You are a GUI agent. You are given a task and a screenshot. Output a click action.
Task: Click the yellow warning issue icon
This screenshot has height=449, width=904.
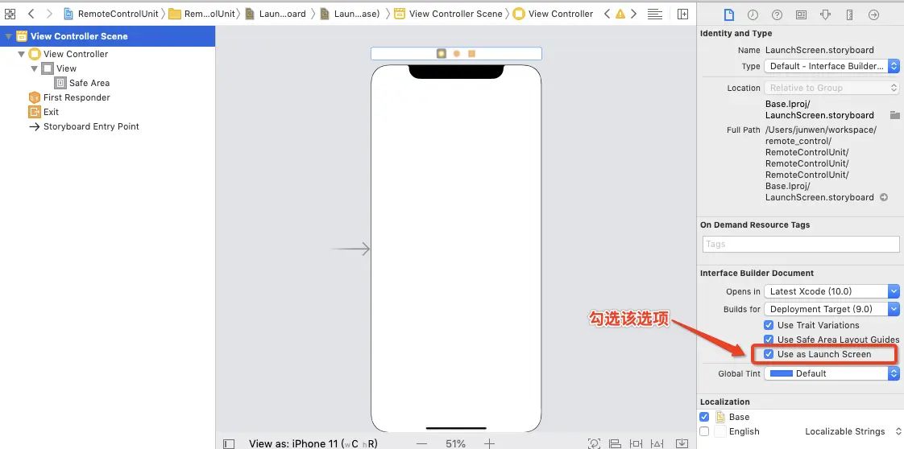point(620,14)
